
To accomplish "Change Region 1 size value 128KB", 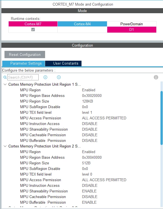I will point(87,101).
